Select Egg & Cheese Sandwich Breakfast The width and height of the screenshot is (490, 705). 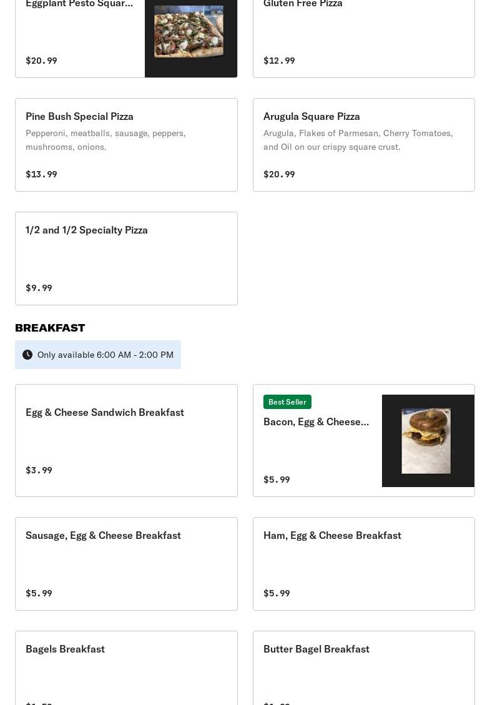click(126, 441)
